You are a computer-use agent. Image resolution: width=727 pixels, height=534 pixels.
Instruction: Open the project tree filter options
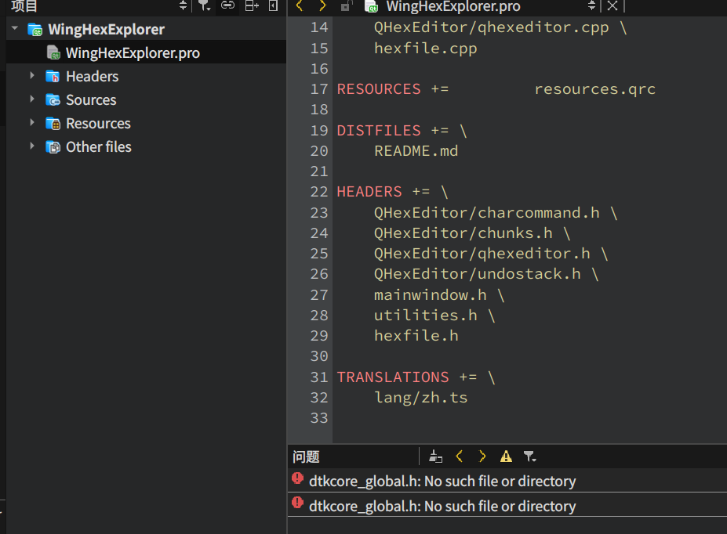205,5
